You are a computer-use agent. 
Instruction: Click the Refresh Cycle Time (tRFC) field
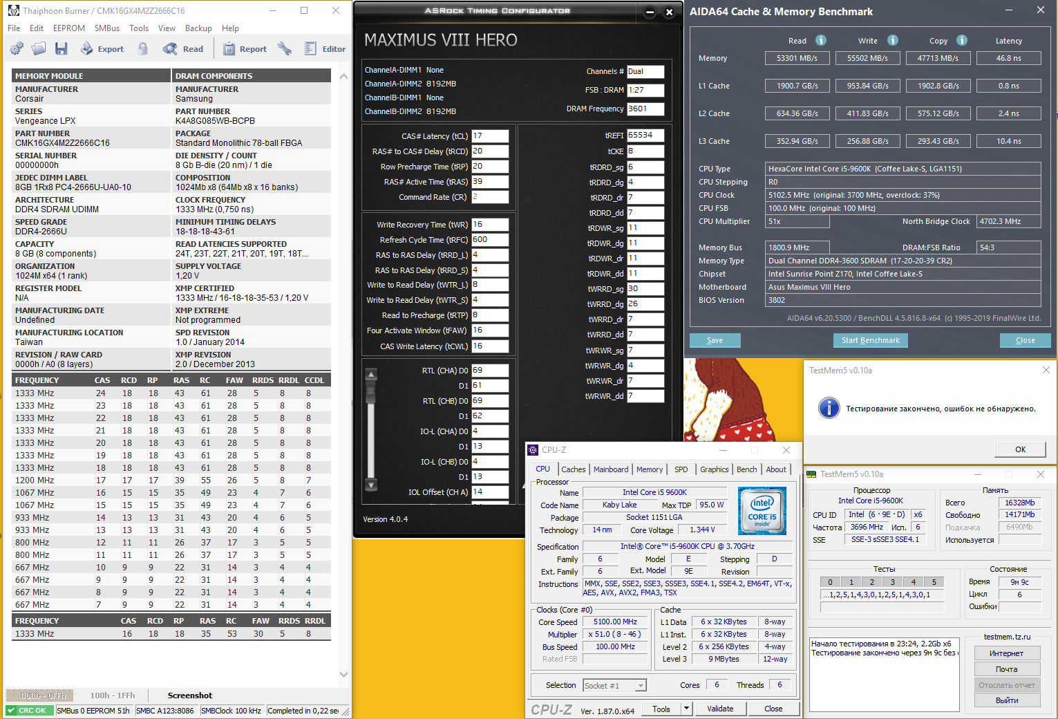click(x=490, y=240)
